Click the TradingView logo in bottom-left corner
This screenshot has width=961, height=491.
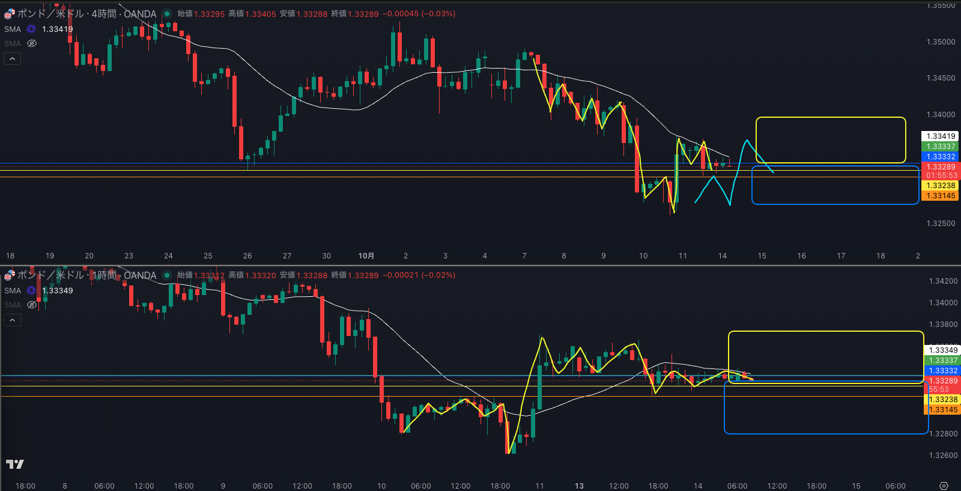(15, 464)
